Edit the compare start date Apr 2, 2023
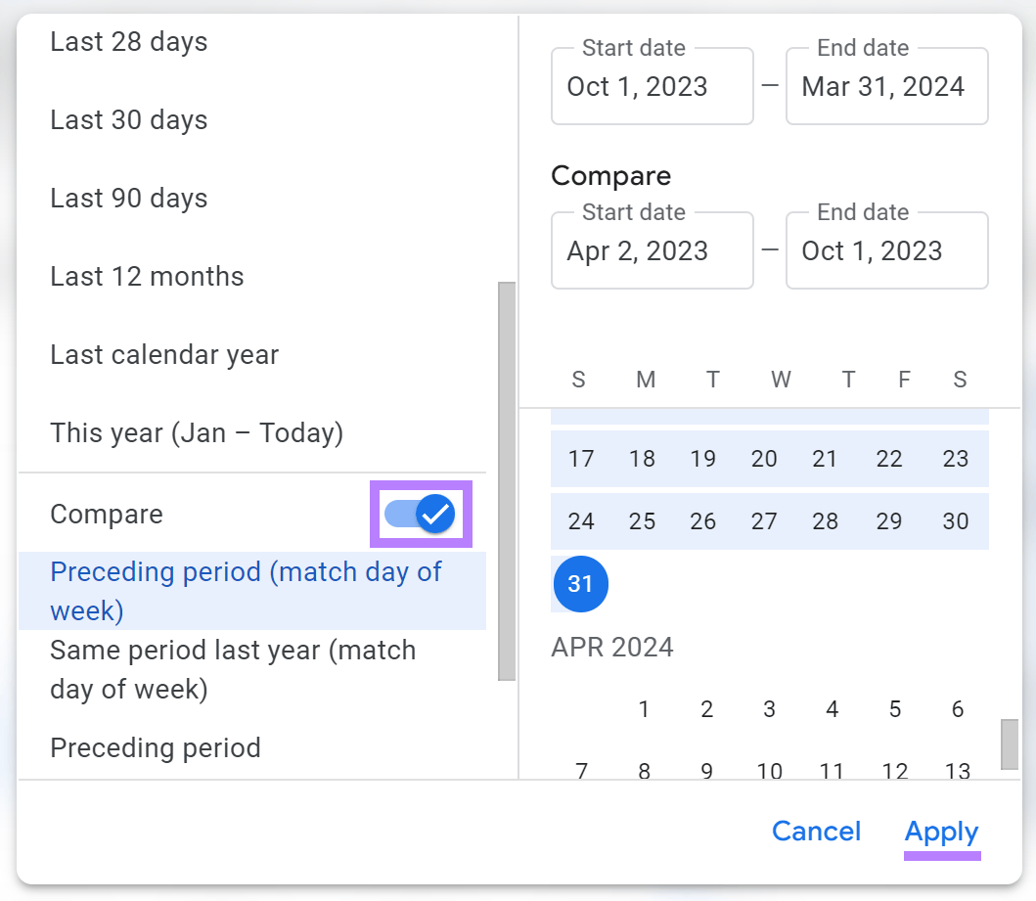This screenshot has width=1036, height=901. pyautogui.click(x=652, y=250)
